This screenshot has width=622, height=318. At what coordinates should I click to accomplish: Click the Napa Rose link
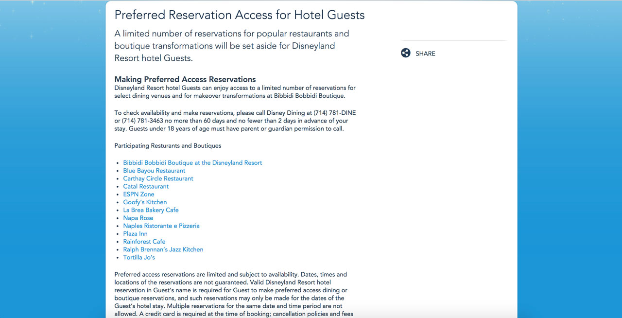point(138,218)
